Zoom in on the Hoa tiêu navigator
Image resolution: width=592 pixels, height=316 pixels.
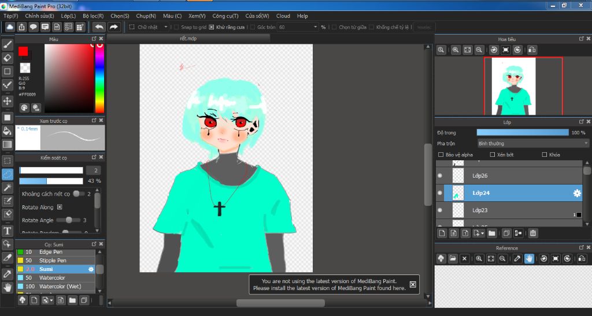[456, 50]
